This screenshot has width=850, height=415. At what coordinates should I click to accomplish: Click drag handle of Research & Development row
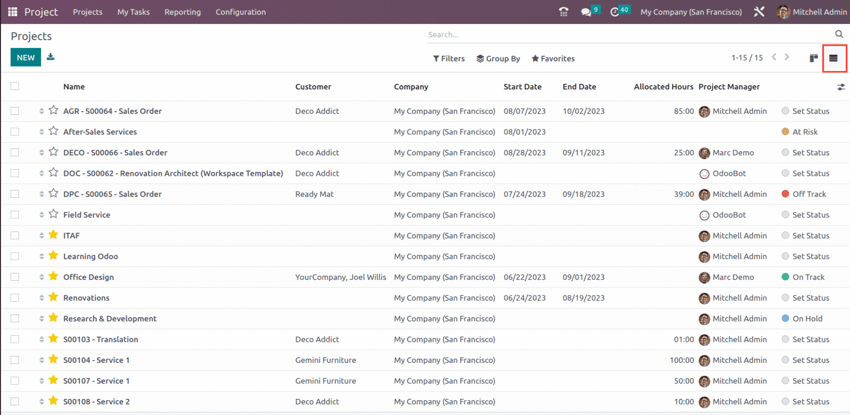click(x=41, y=318)
